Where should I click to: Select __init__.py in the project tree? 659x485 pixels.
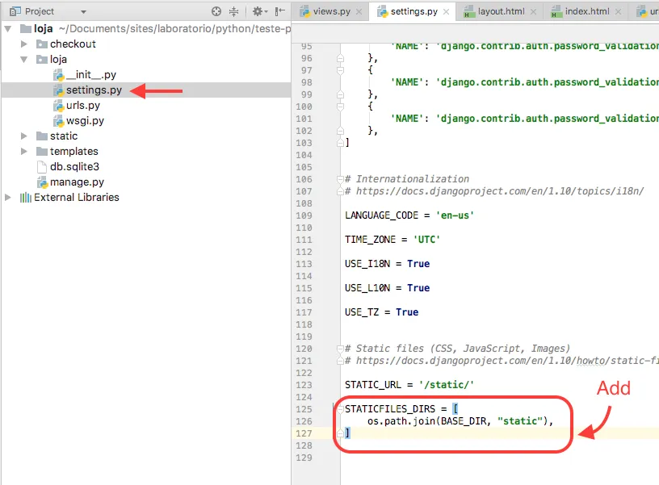point(90,75)
